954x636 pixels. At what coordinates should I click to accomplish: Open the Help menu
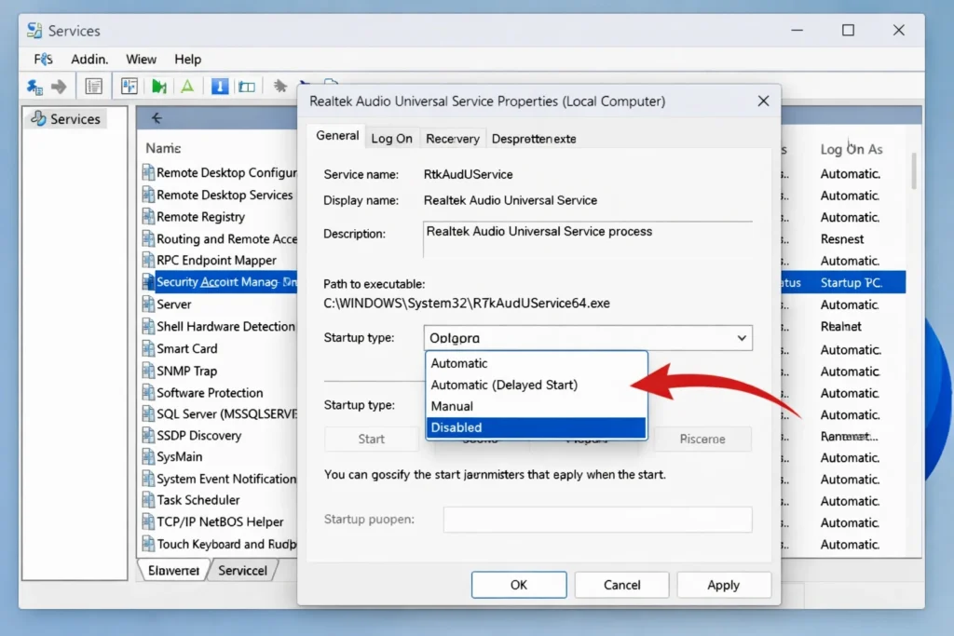tap(187, 59)
